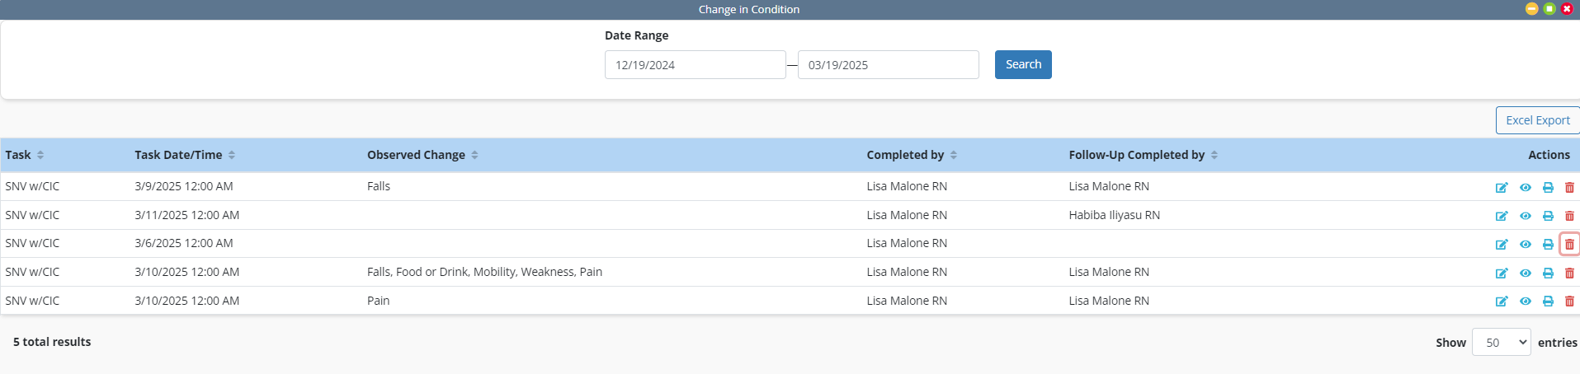View the 3/9/2025 Falls record
This screenshot has width=1580, height=374.
click(x=1526, y=187)
